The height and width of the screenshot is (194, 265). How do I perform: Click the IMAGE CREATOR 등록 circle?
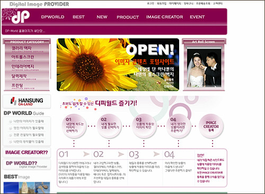211,126
